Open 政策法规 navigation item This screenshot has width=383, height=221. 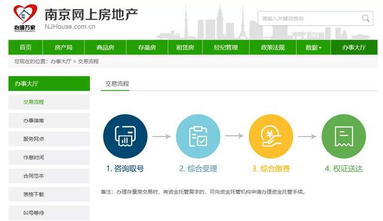pos(273,47)
